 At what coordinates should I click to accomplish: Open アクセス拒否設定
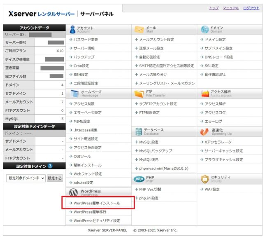[x=87, y=148]
